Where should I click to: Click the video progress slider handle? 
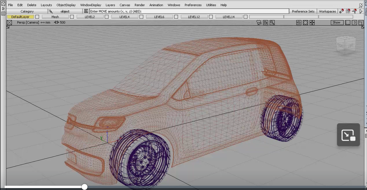tap(85, 187)
